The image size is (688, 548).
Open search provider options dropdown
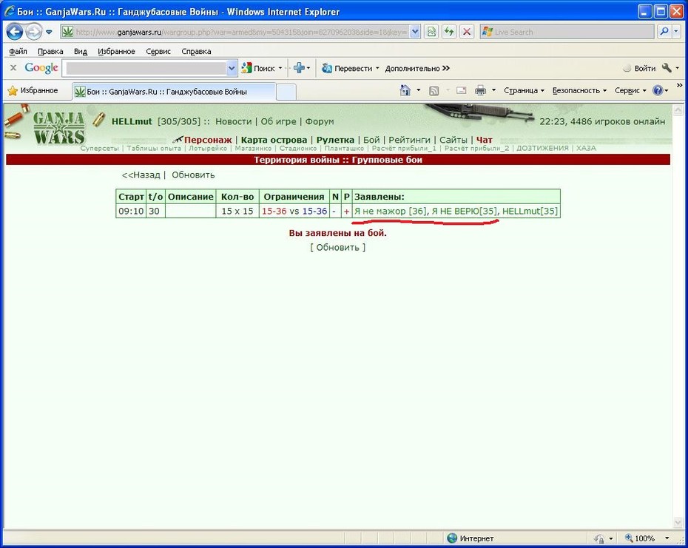coord(676,32)
